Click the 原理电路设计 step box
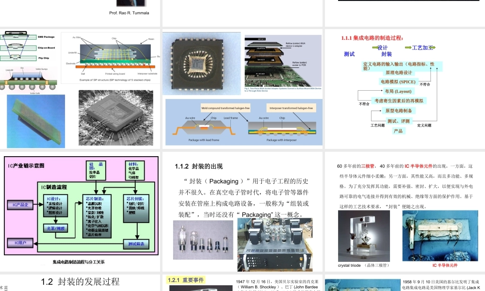This screenshot has height=291, width=485. click(x=399, y=73)
